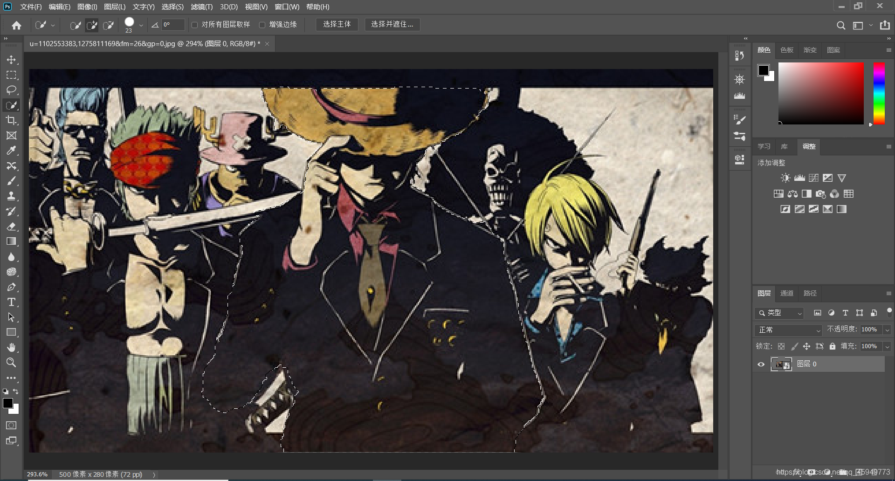The image size is (895, 481).
Task: Open the 文件(F) menu
Action: tap(31, 7)
